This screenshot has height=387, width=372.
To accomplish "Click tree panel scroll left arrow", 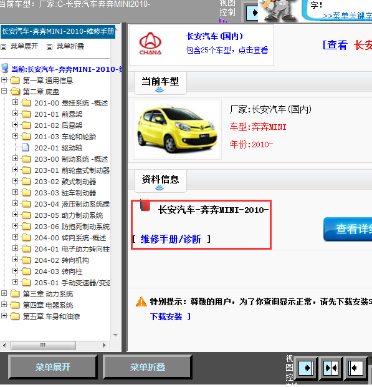I will point(4,345).
